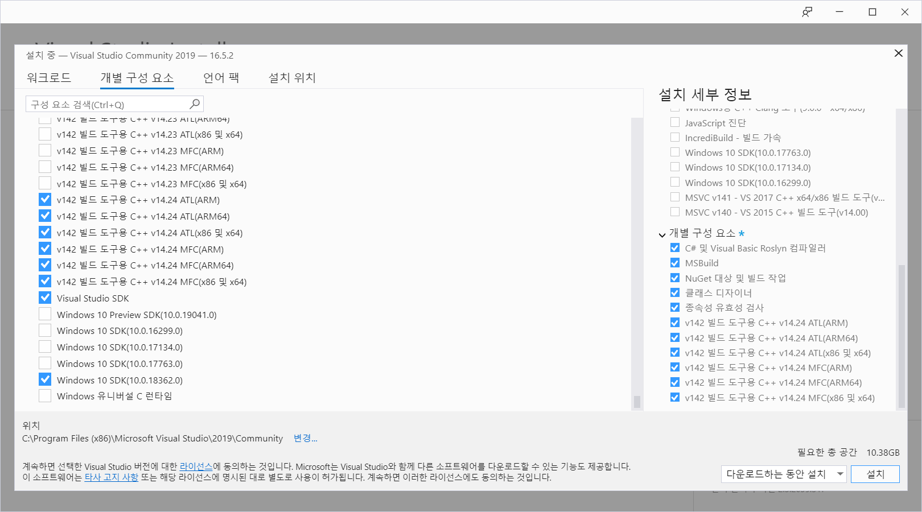Focus the 구성 요소 검색 input field
This screenshot has height=512, width=922.
[114, 104]
